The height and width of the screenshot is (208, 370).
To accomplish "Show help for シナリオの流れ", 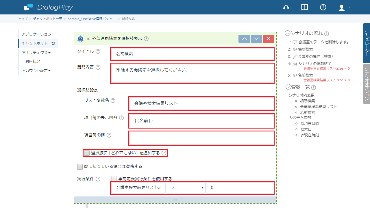I will pyautogui.click(x=327, y=34).
